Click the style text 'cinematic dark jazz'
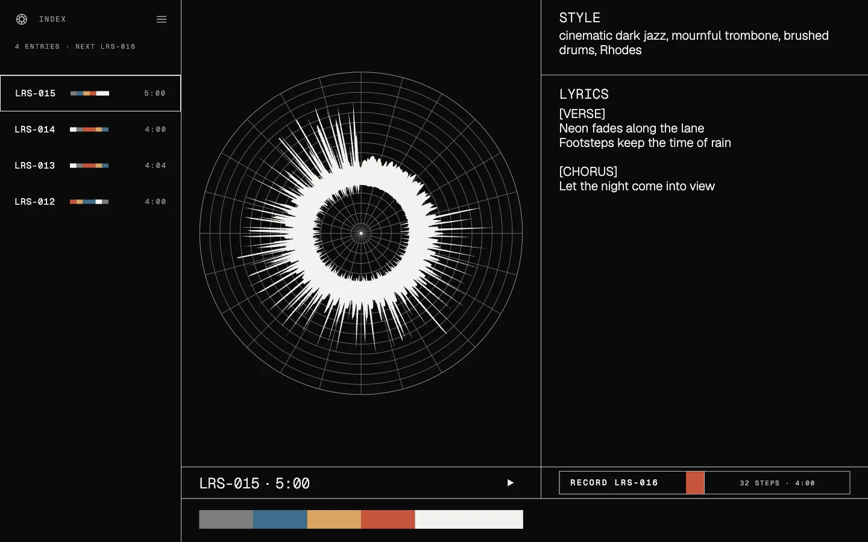The height and width of the screenshot is (542, 868). [612, 36]
